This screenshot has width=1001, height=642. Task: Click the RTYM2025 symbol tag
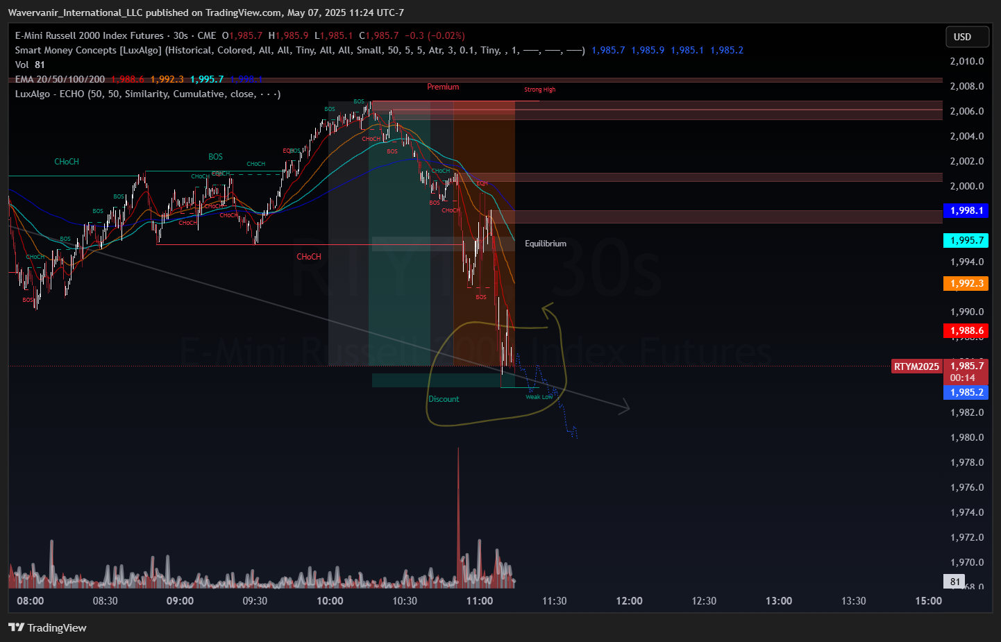916,366
